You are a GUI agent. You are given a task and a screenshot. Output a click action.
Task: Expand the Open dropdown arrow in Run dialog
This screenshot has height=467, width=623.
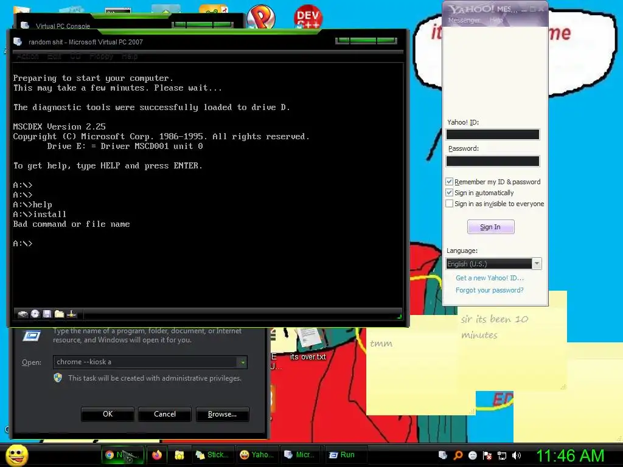tap(242, 362)
